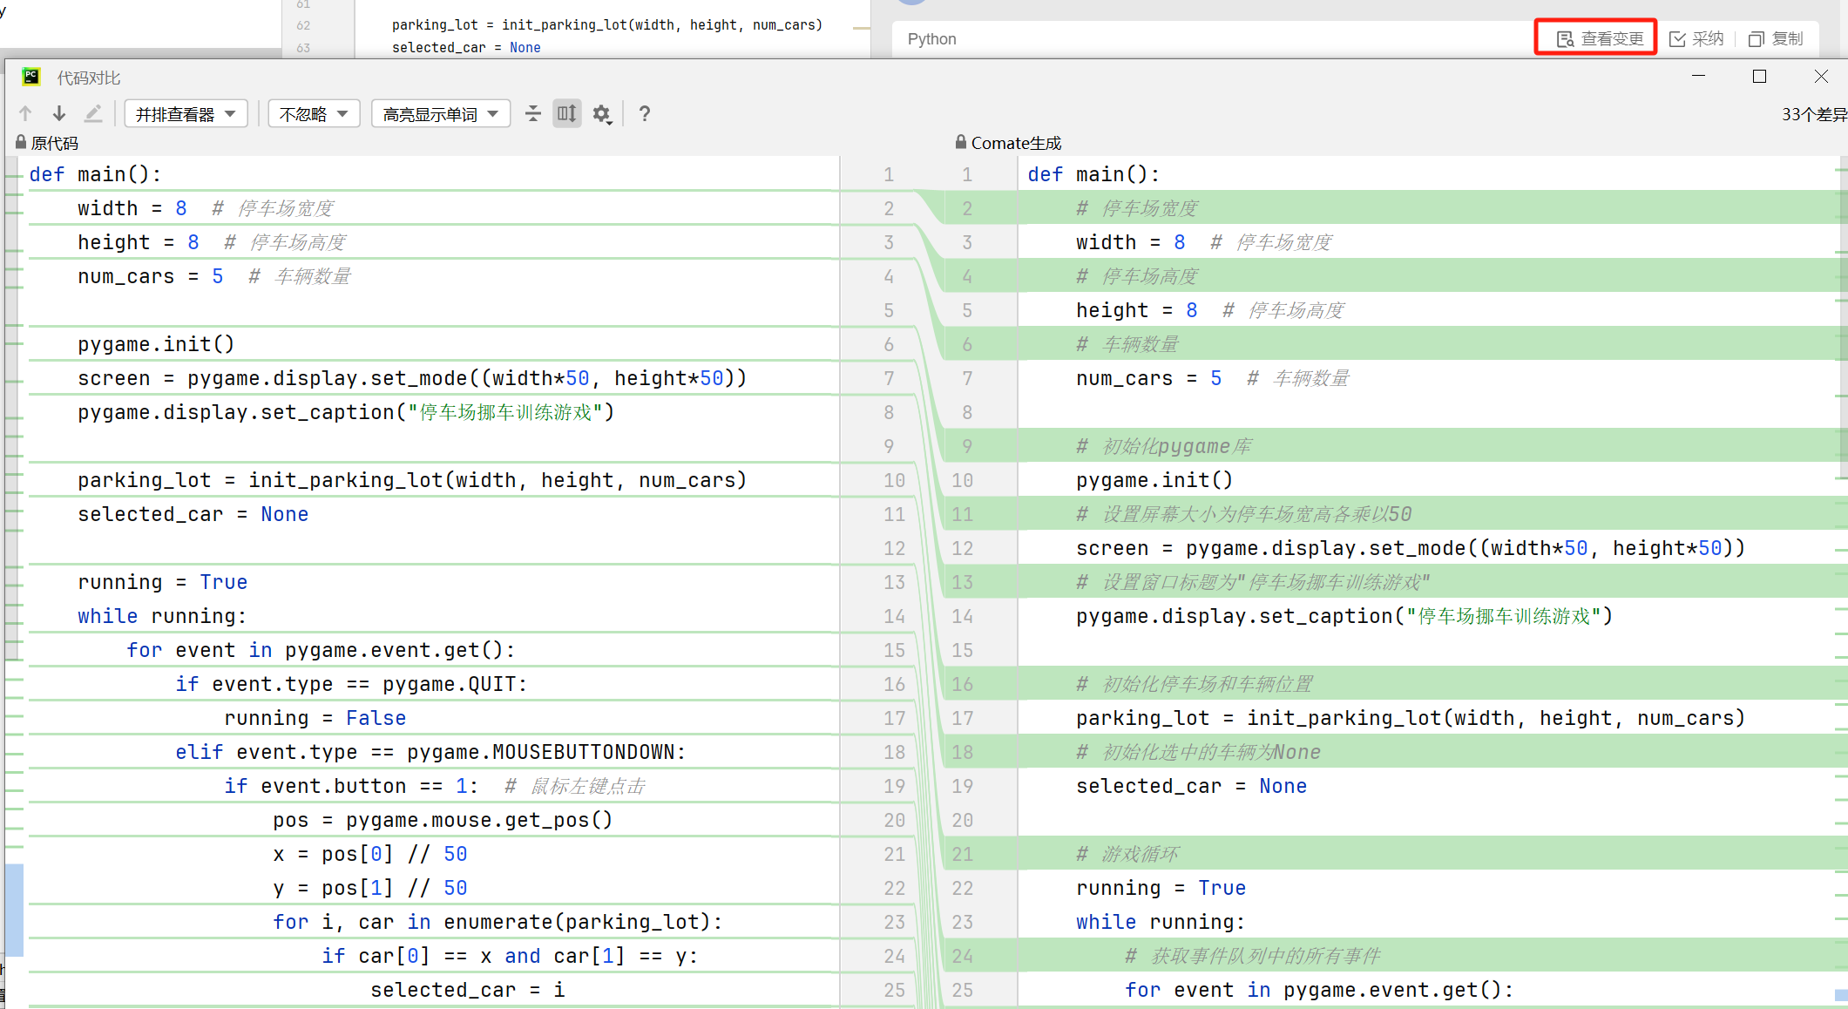Click 'selected_car = i' line

(x=468, y=990)
